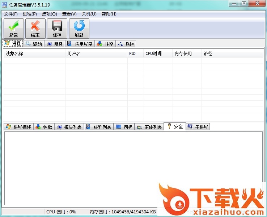The image size is (267, 217).
Task: Sort by the 路径 column header
Action: click(232, 53)
